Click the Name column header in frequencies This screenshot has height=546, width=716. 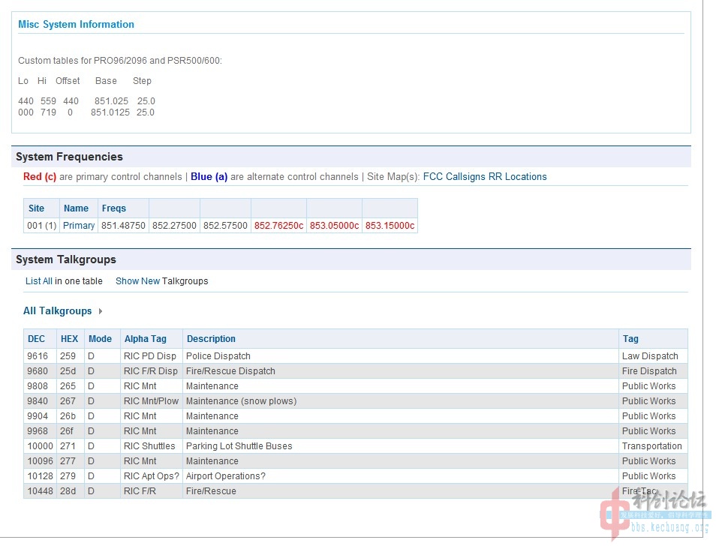click(x=77, y=208)
